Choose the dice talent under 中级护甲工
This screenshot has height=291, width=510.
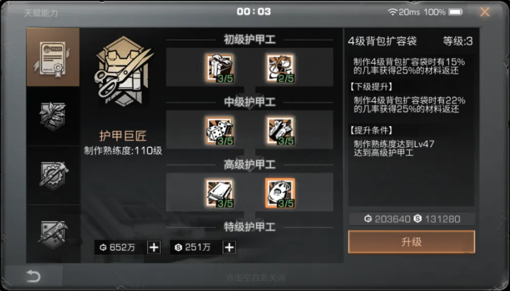coord(219,131)
